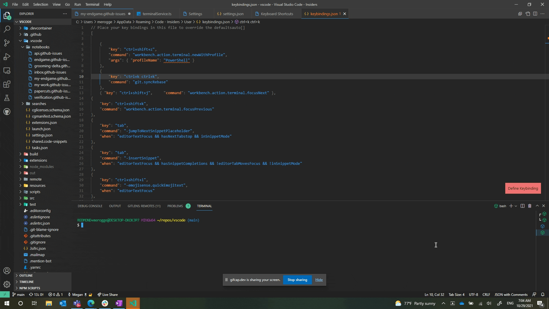
Task: Hide the screen sharing banner
Action: tap(319, 280)
